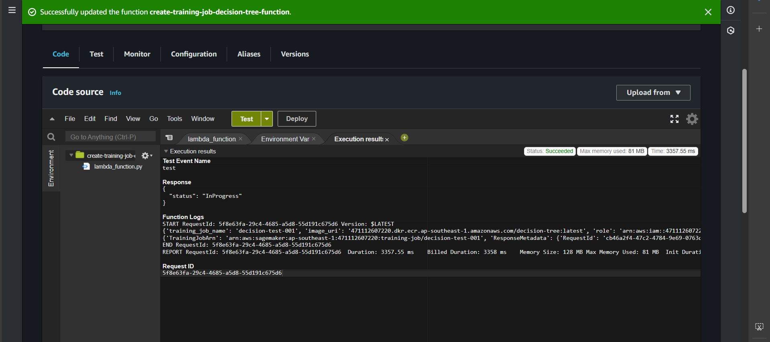Click the page vertical scrollbar
Viewport: 770px width, 342px height.
744,140
